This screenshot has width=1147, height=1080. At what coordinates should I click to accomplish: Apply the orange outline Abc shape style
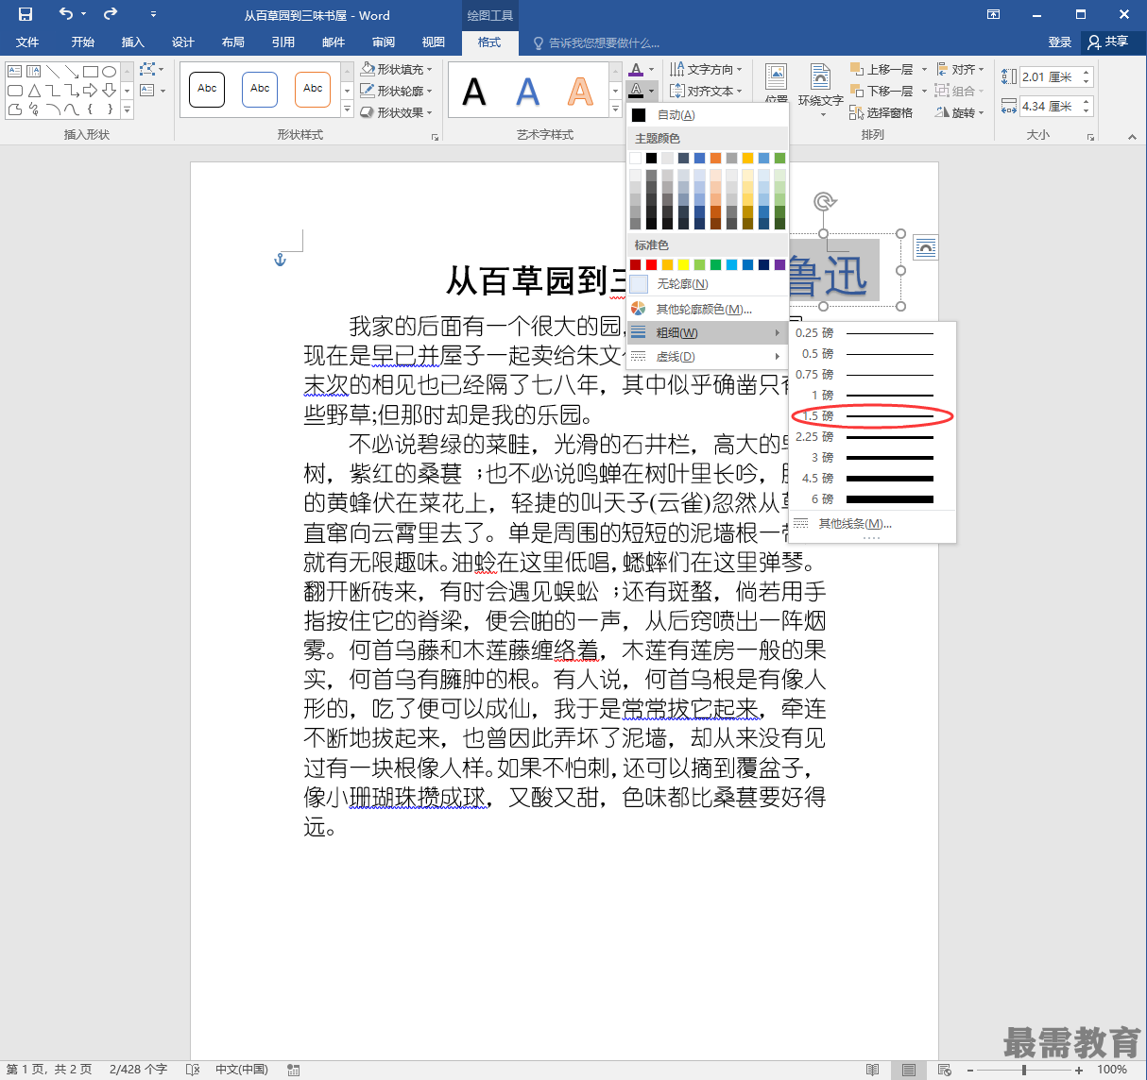point(313,89)
